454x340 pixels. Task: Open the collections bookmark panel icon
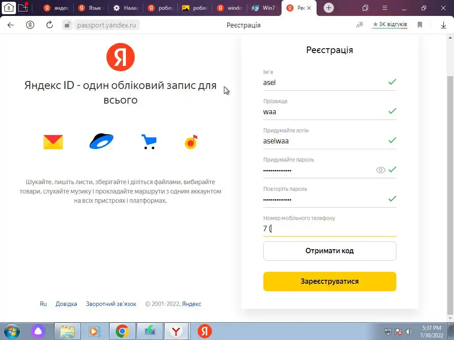(365, 8)
